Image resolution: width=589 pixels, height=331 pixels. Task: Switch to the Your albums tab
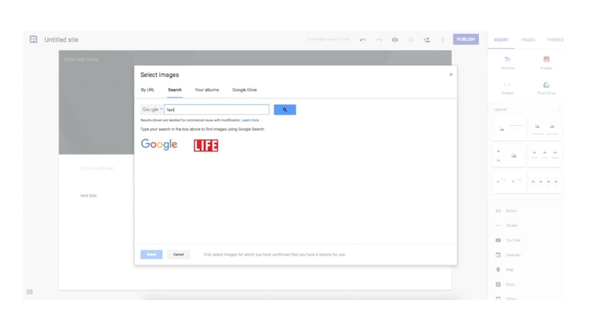point(207,90)
